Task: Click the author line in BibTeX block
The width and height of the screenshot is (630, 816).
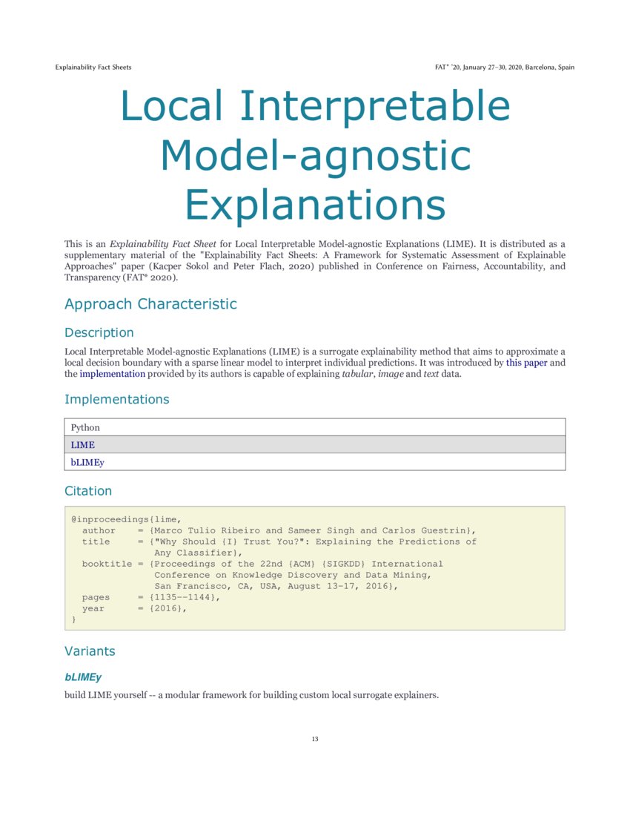Action: [278, 530]
